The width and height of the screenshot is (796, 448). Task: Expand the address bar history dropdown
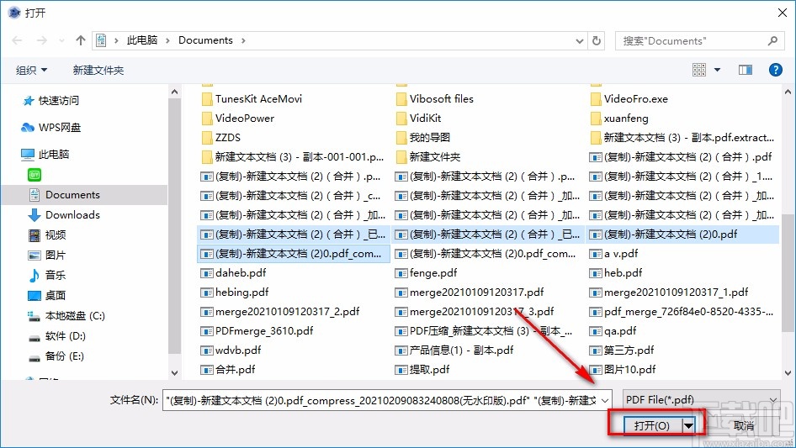click(579, 41)
